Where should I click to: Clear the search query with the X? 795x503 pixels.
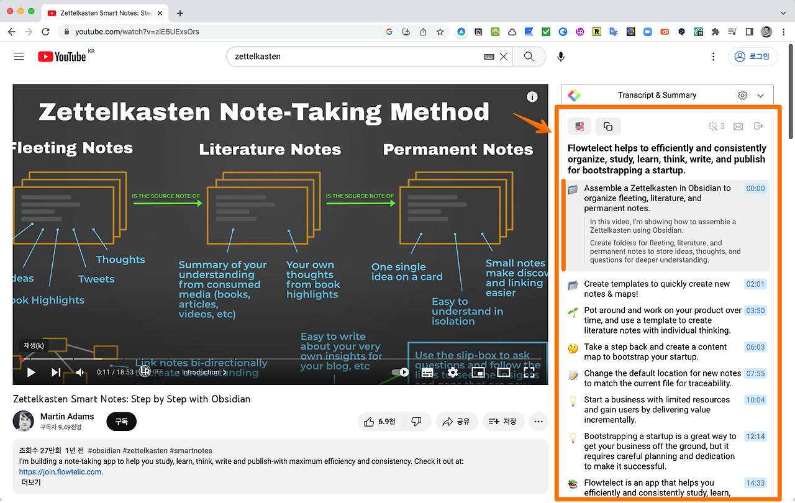(x=504, y=57)
